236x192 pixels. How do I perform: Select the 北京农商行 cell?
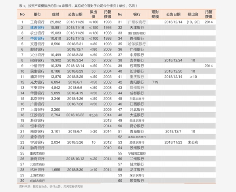tap(37, 164)
